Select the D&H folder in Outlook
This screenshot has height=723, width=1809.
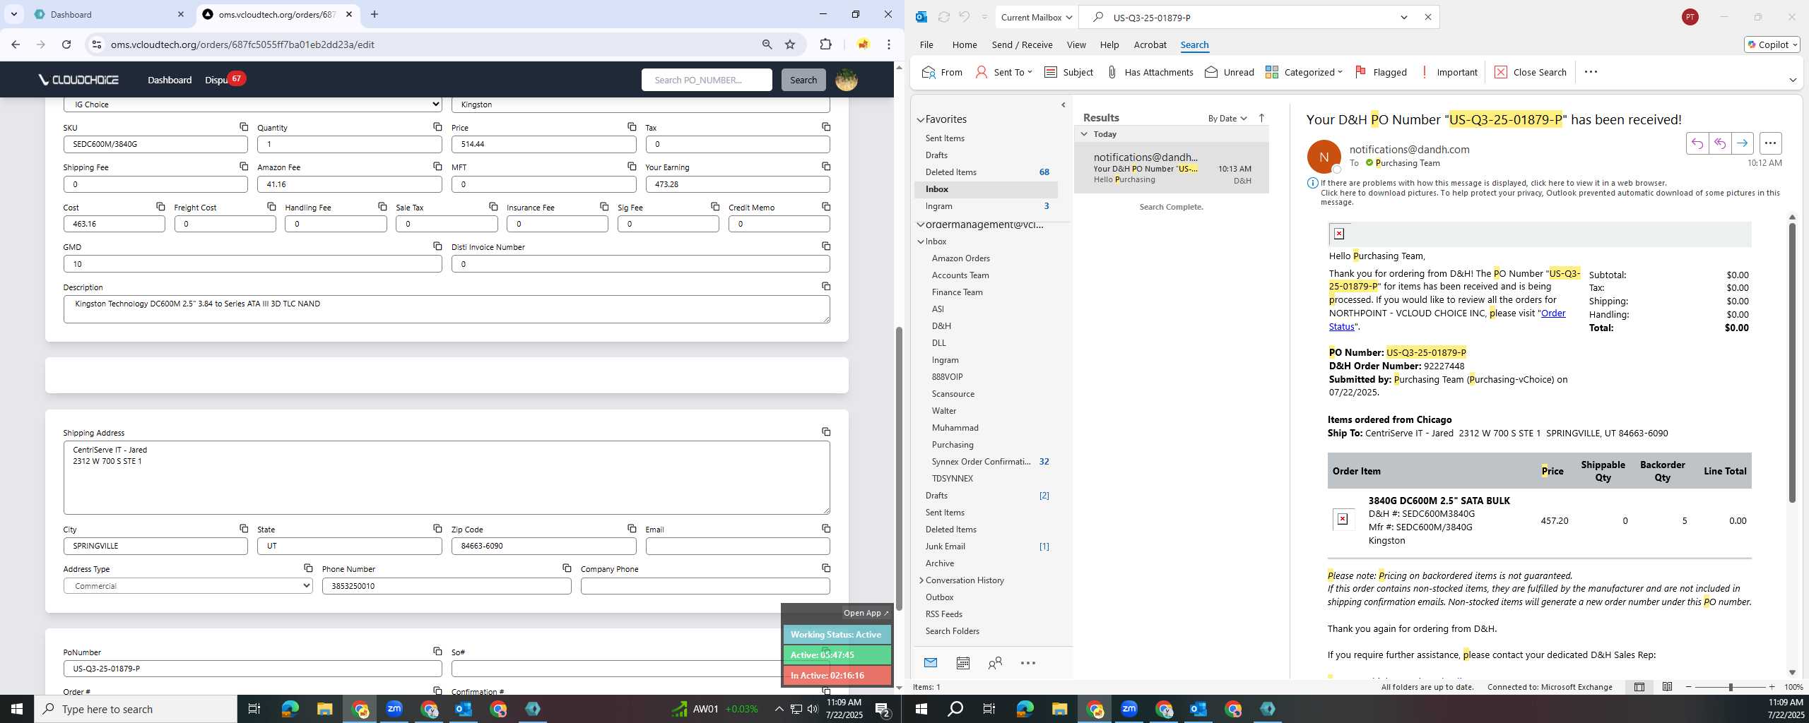pyautogui.click(x=941, y=326)
